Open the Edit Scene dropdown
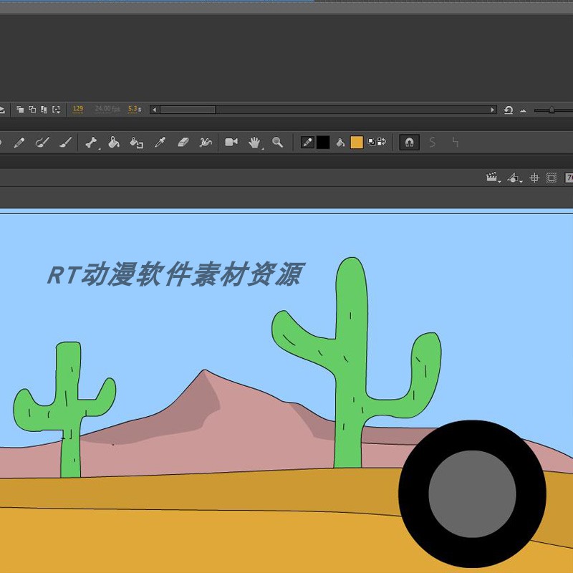The width and height of the screenshot is (573, 573). click(493, 178)
